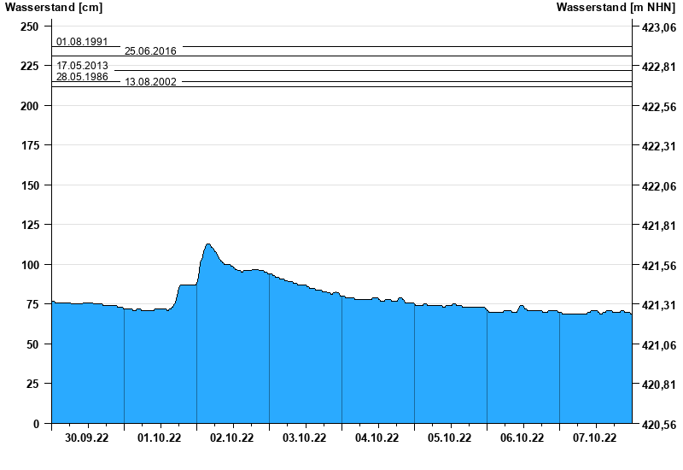Click the 'Wasserstand [m NHN]' right axis title
Image resolution: width=683 pixels, height=470 pixels.
(617, 8)
